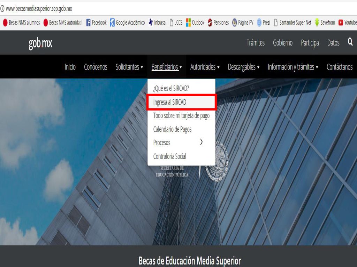Open the Outlook bookmark
Viewport: 357px width, 267px height.
tap(195, 23)
